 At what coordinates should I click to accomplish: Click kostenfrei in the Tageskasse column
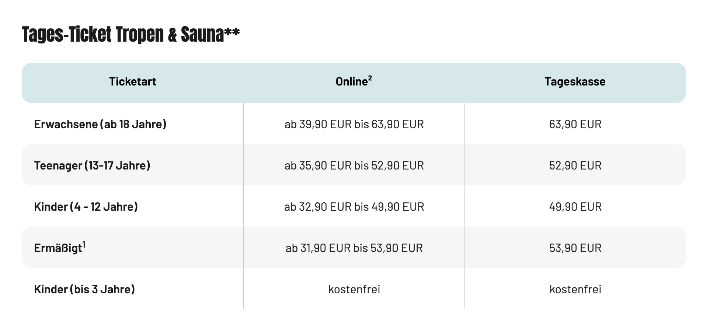575,289
